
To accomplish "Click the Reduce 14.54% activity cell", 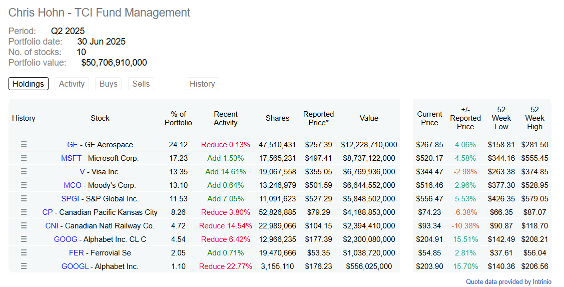I will [x=226, y=226].
